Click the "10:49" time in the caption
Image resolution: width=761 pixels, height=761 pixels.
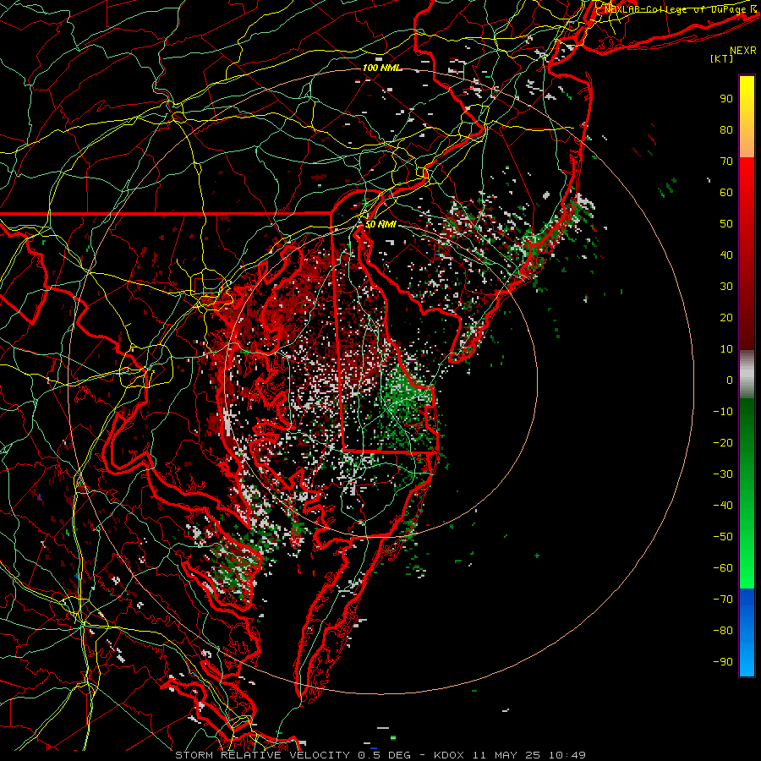pyautogui.click(x=567, y=755)
